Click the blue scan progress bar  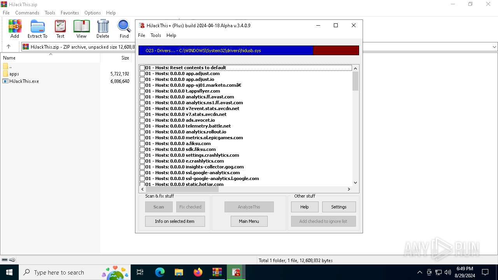226,51
